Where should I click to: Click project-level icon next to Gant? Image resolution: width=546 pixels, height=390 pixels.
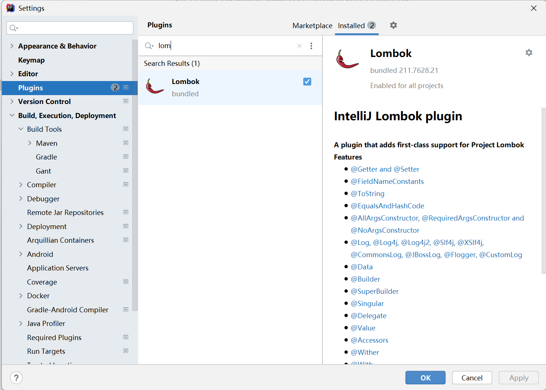pos(126,171)
